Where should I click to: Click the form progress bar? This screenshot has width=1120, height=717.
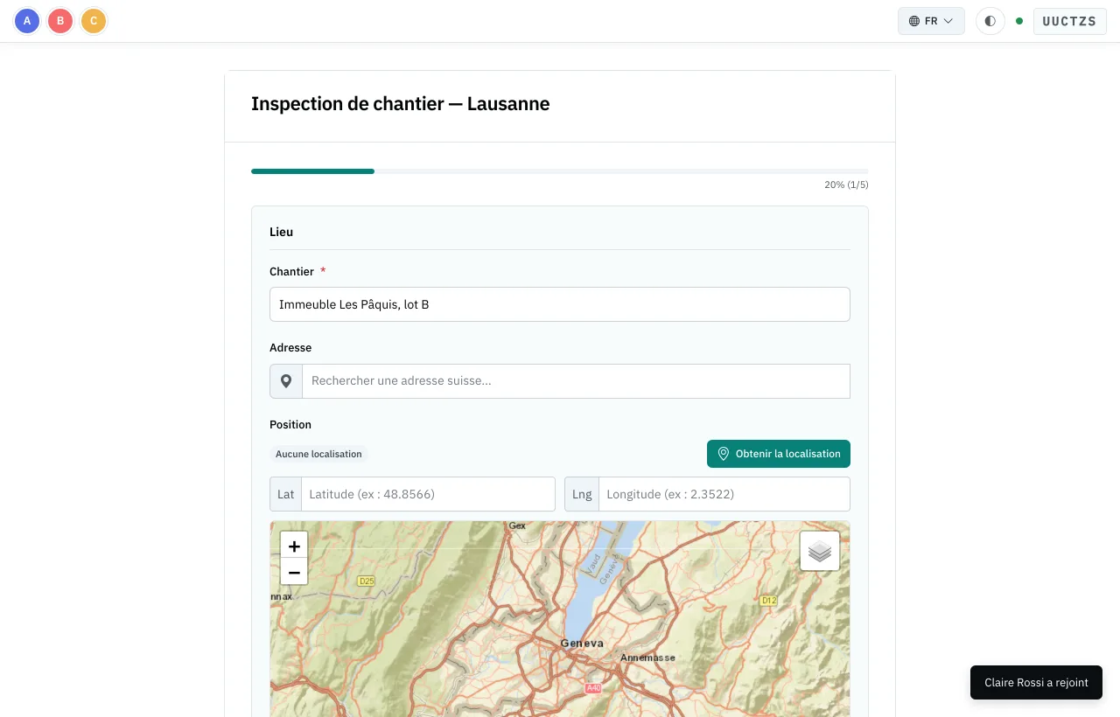pyautogui.click(x=560, y=171)
